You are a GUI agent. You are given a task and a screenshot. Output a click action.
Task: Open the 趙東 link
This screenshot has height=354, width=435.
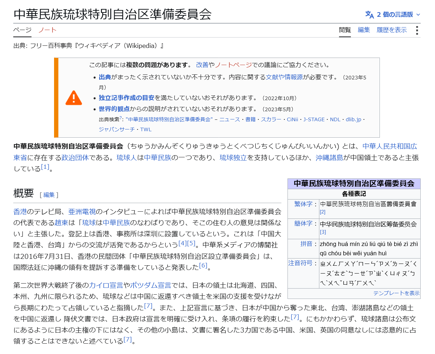pyautogui.click(x=61, y=223)
